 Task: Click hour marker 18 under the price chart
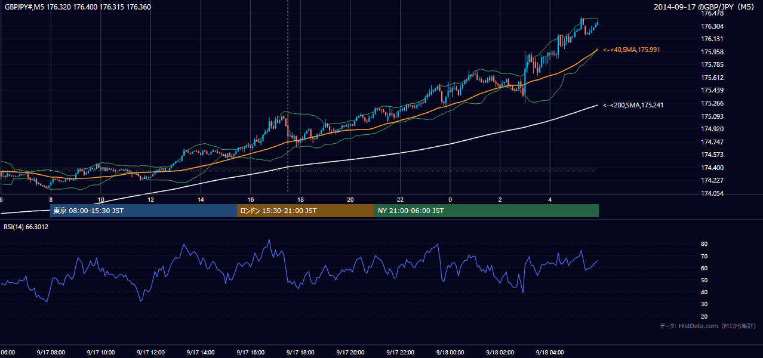pos(300,200)
